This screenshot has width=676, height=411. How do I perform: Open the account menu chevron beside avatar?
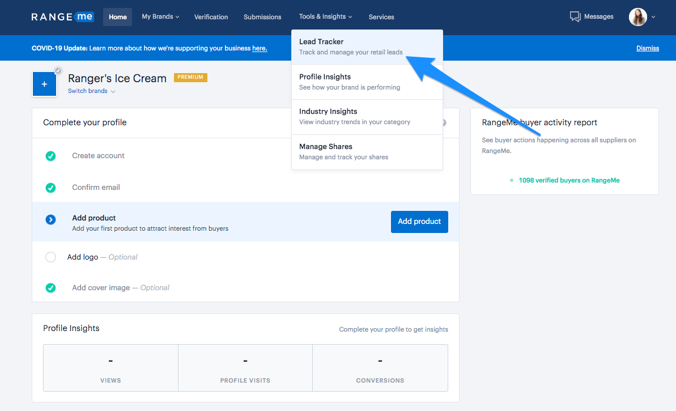[x=653, y=17]
